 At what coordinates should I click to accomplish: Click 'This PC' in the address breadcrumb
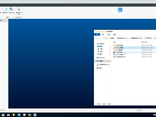pos(112,38)
